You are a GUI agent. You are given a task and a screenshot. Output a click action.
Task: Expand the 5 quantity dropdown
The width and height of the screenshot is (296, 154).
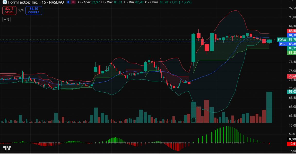coord(6,20)
